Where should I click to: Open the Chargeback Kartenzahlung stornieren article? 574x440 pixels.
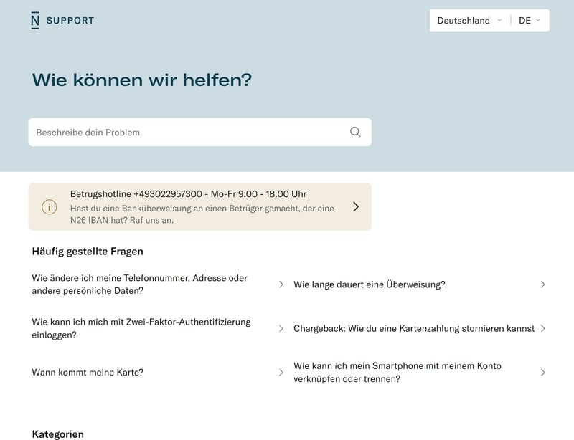click(413, 328)
